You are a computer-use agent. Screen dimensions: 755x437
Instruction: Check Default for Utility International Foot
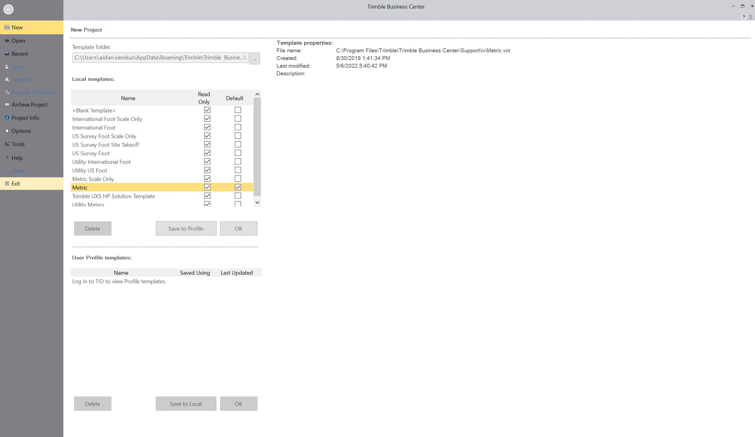[x=238, y=162]
